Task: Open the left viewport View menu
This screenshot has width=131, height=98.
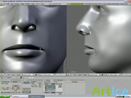Action: click(x=8, y=75)
